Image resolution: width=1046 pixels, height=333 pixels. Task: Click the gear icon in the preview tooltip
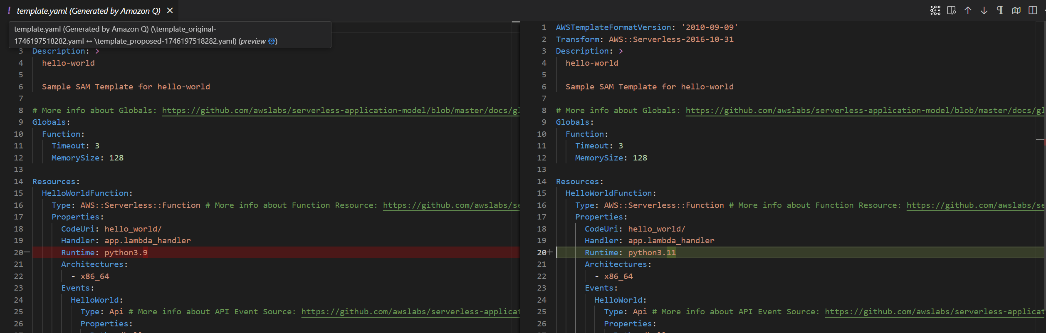coord(272,41)
